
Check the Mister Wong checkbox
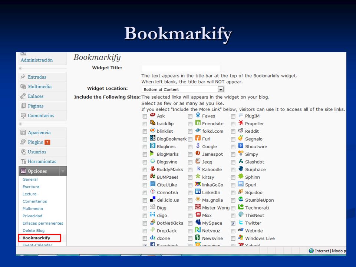click(x=190, y=208)
